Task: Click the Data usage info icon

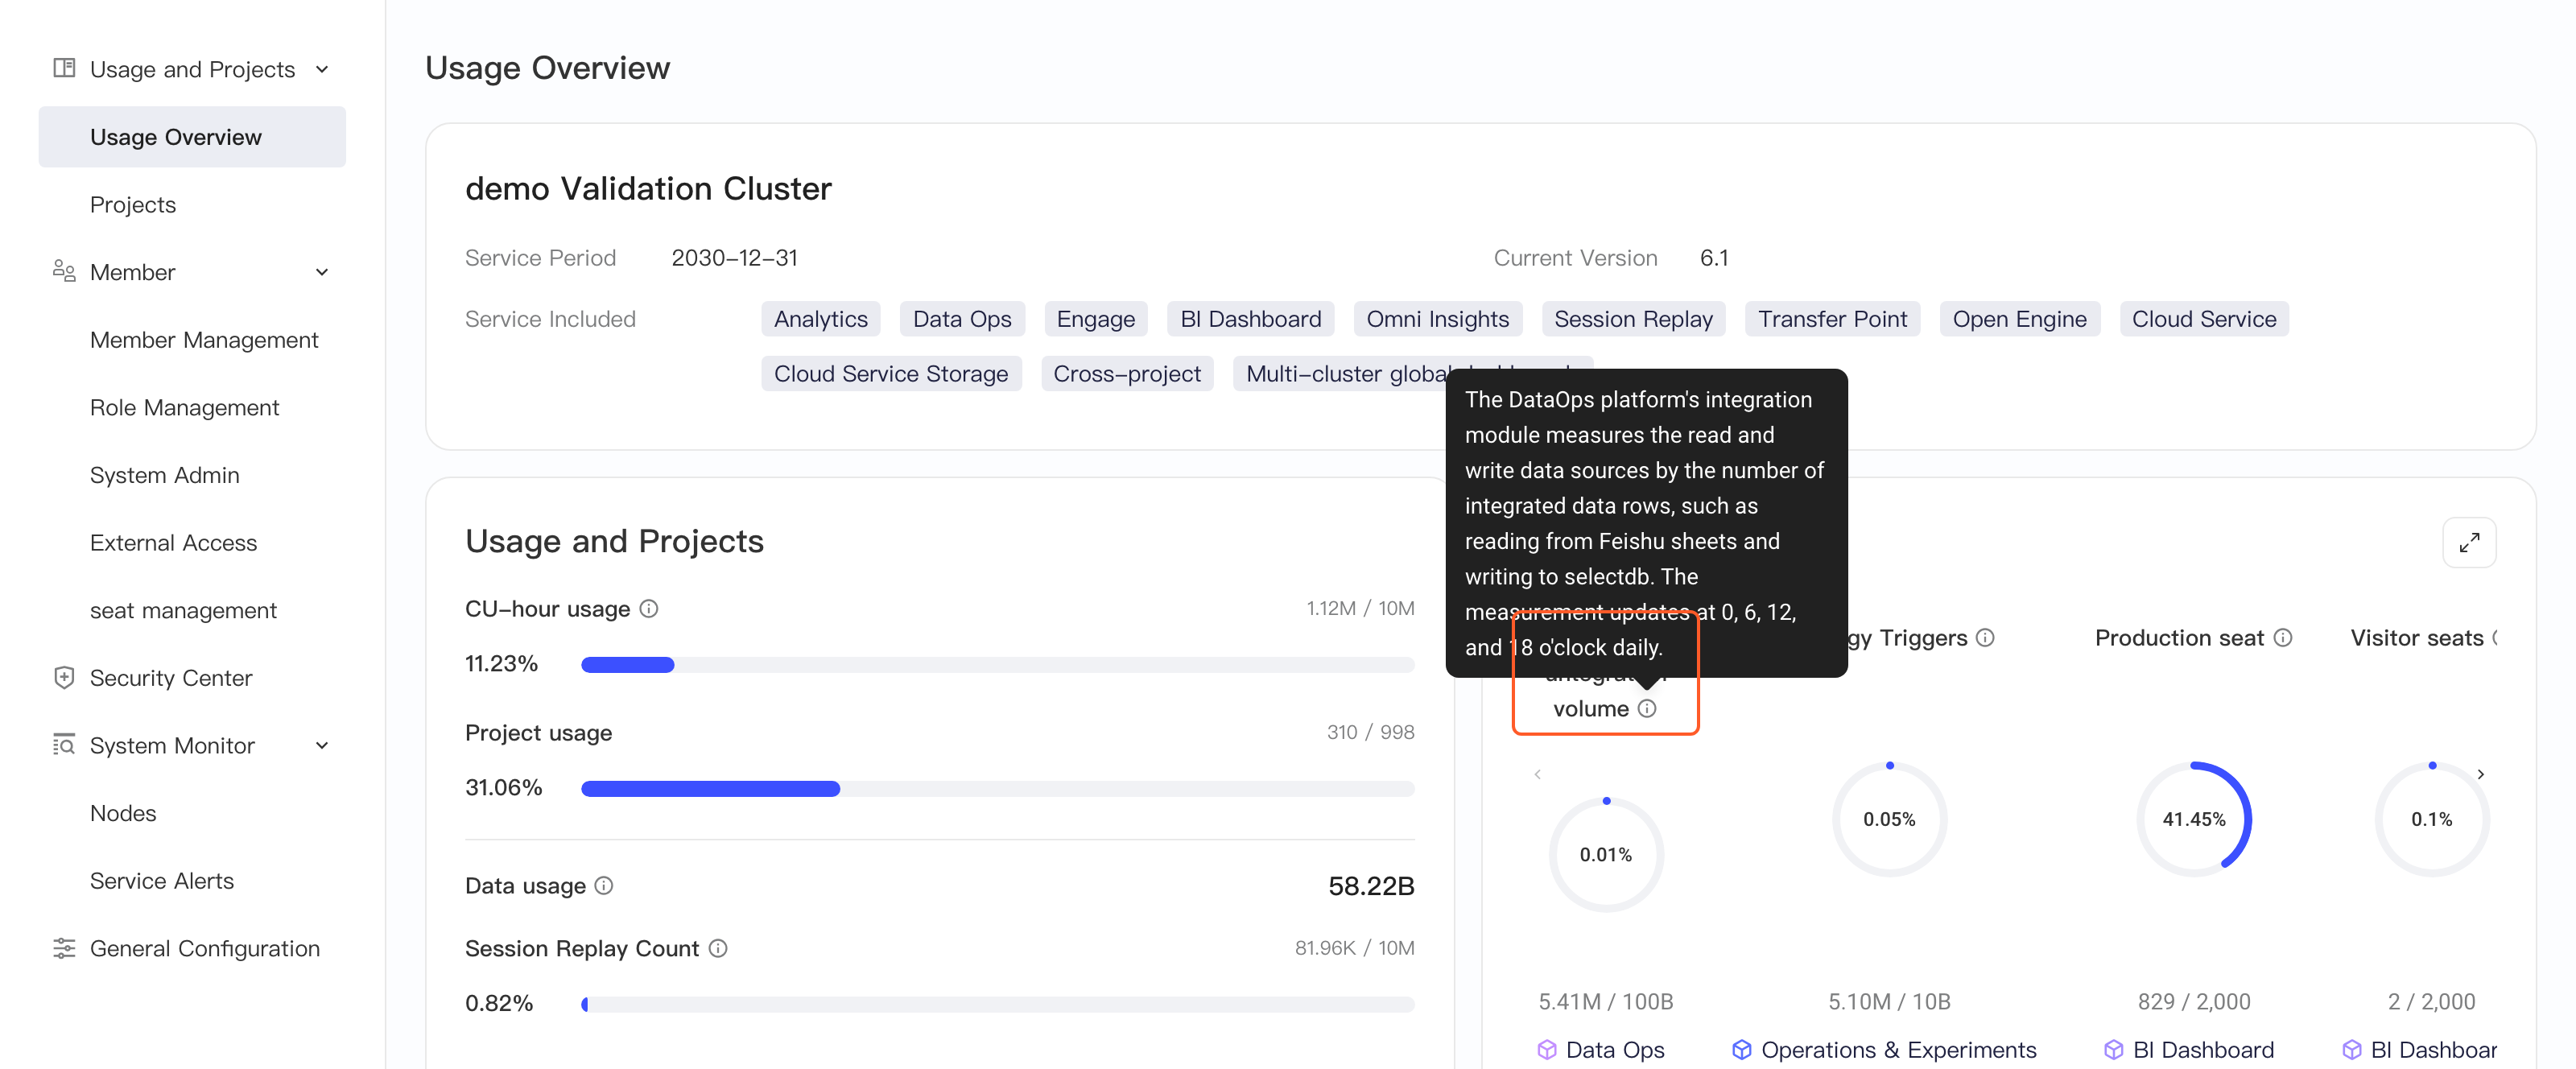Action: (604, 885)
